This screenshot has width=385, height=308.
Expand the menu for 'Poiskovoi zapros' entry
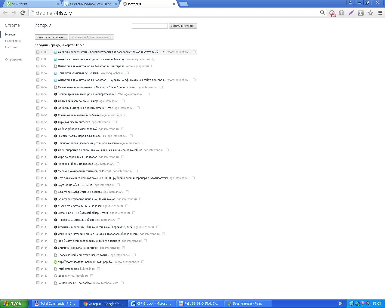(x=98, y=269)
